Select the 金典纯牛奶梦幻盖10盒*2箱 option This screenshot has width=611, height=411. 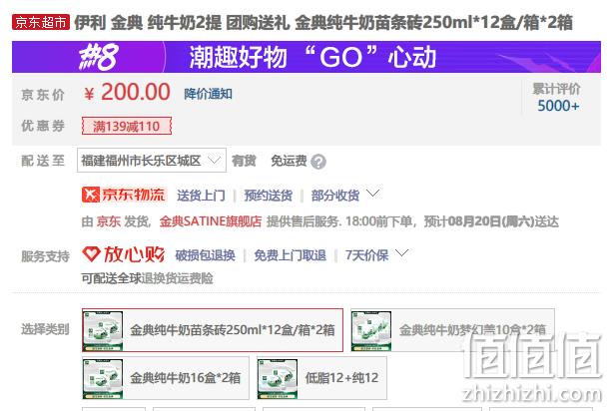point(452,330)
